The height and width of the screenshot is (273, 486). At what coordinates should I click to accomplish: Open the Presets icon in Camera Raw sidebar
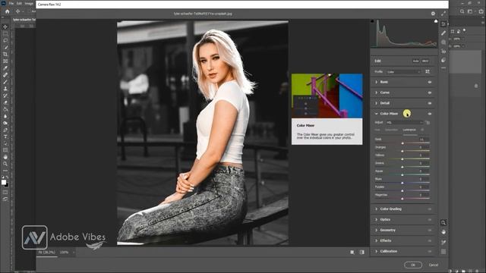coord(443,60)
